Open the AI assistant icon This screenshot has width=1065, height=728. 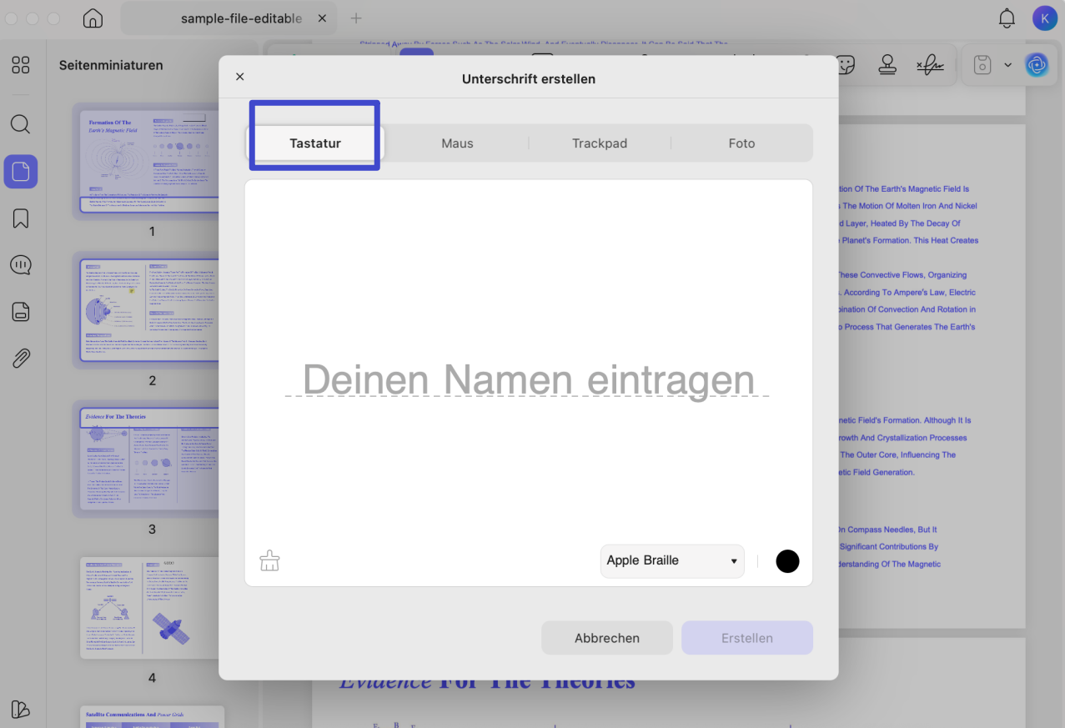click(x=1037, y=64)
